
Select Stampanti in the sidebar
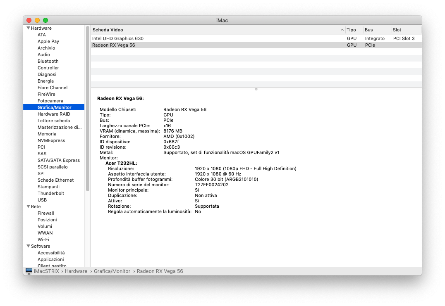pos(48,187)
